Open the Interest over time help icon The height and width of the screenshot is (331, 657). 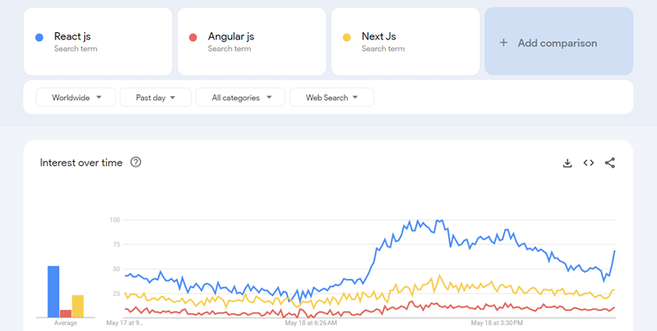click(136, 163)
